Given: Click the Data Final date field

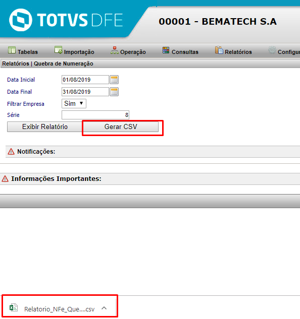Looking at the screenshot, I should (85, 92).
